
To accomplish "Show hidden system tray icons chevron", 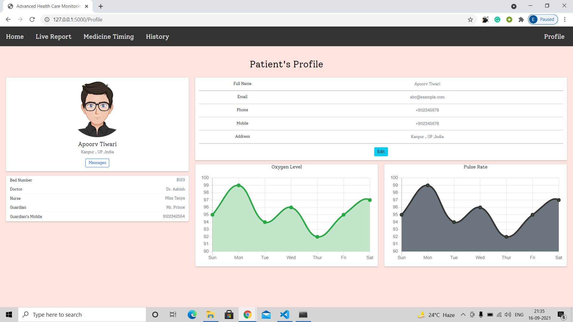I will tap(463, 315).
